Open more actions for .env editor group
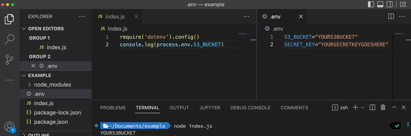This screenshot has width=411, height=136. (x=402, y=17)
